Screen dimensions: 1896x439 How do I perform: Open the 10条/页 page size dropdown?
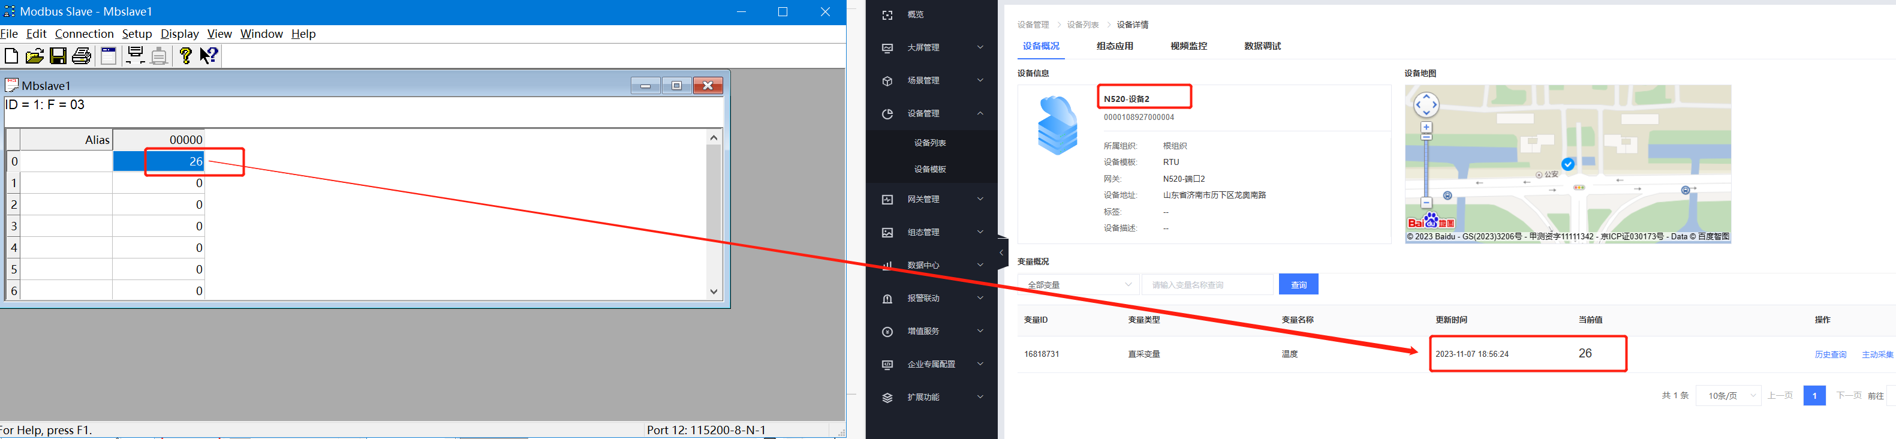1728,396
